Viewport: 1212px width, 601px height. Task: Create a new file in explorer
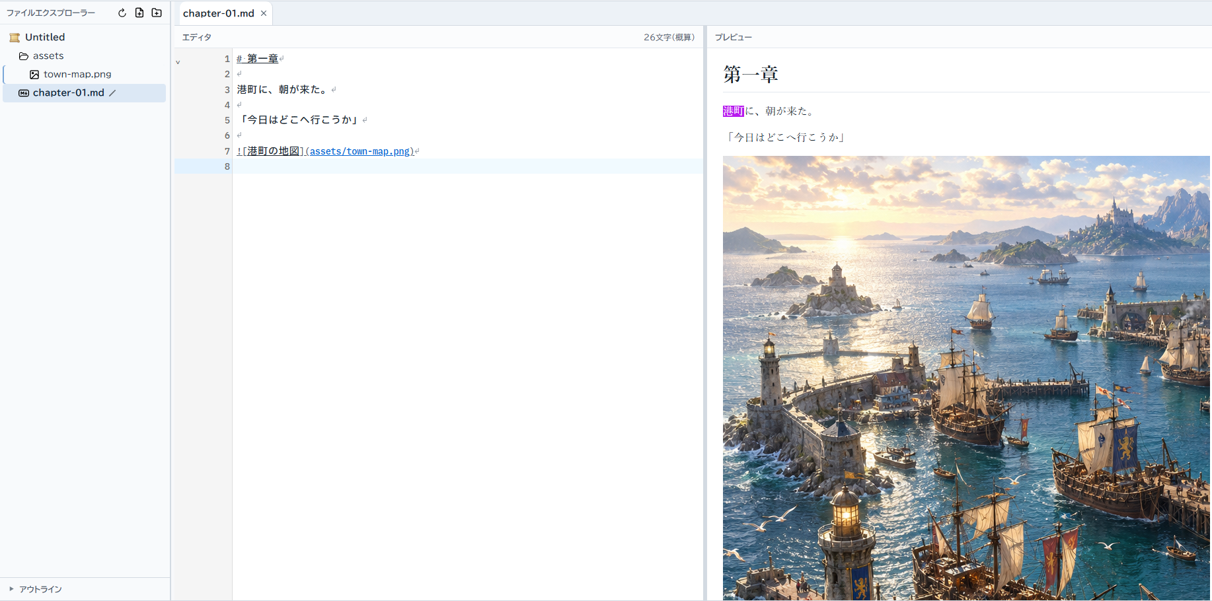coord(139,13)
